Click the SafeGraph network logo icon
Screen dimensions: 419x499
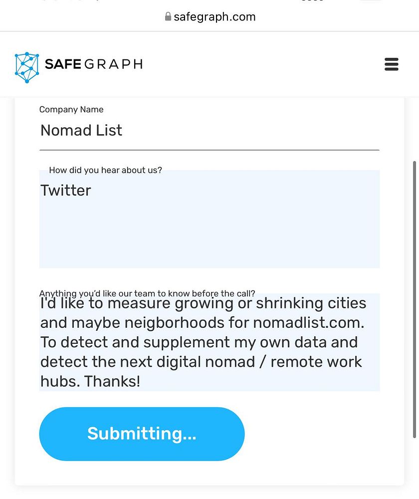(27, 66)
